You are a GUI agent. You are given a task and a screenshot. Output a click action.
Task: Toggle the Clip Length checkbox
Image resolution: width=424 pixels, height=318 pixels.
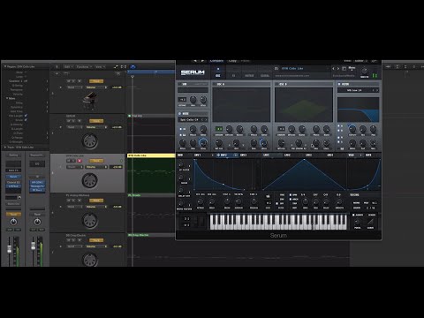tap(26, 116)
